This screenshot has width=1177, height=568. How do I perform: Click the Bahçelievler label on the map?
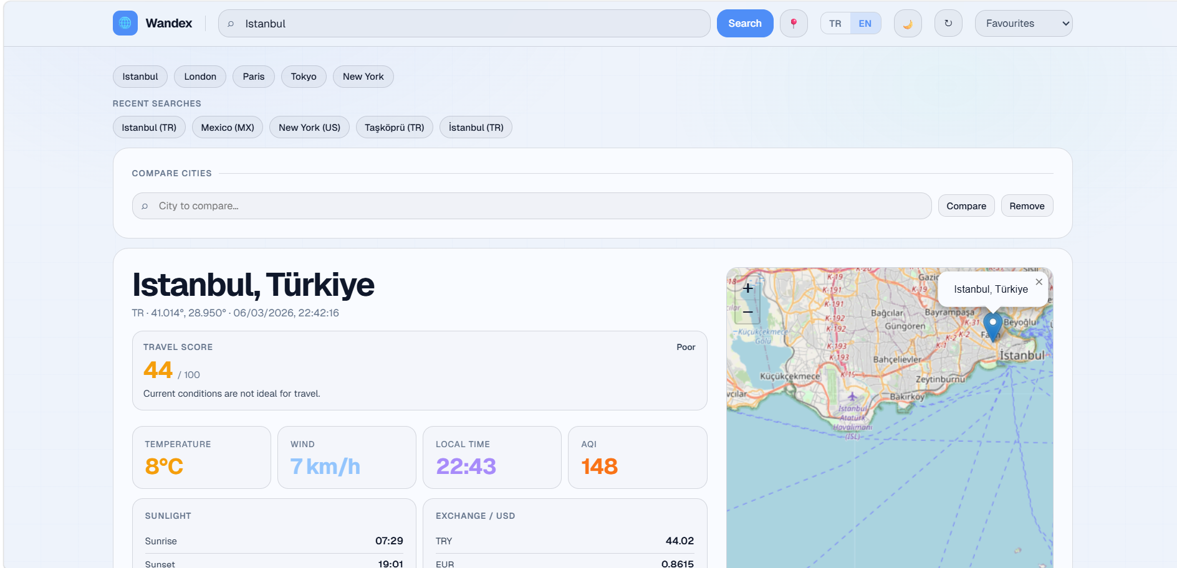[x=897, y=360]
